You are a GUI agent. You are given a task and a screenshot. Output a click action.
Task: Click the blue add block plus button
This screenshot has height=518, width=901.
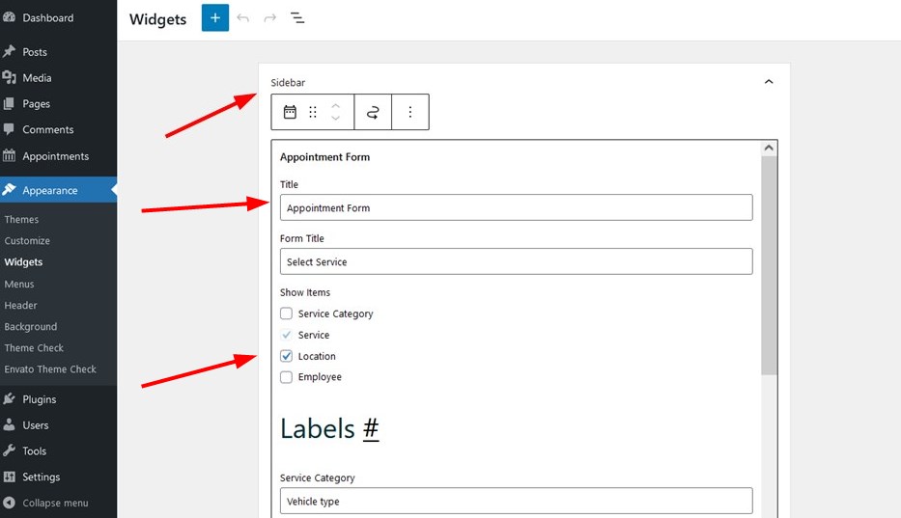coord(215,17)
